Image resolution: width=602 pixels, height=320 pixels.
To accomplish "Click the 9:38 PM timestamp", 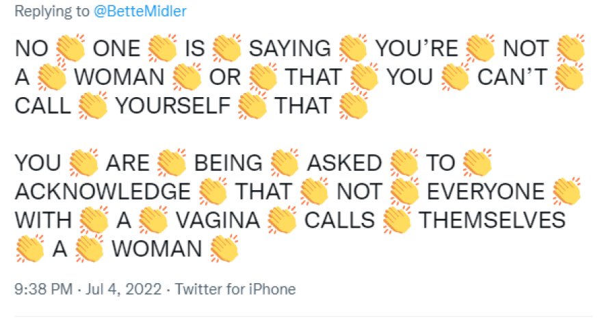I will pyautogui.click(x=44, y=289).
